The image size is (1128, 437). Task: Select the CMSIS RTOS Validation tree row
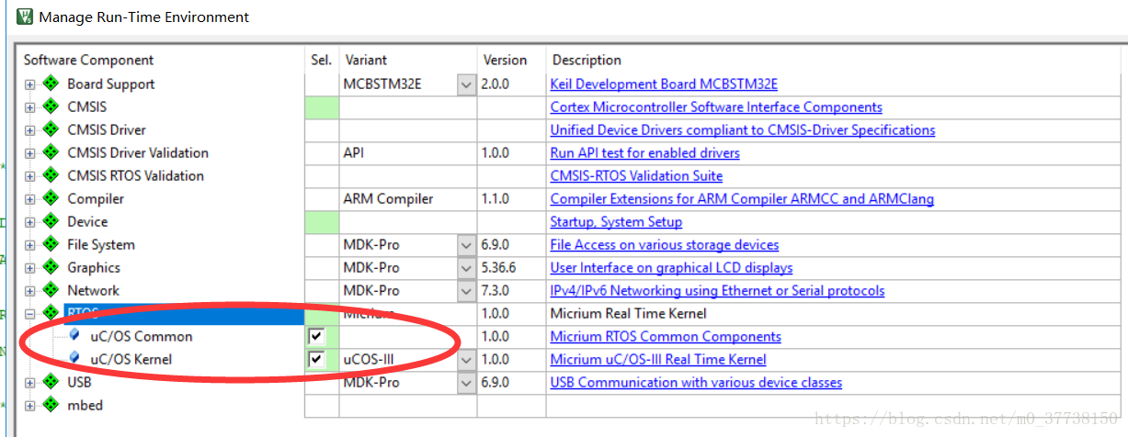[x=135, y=175]
